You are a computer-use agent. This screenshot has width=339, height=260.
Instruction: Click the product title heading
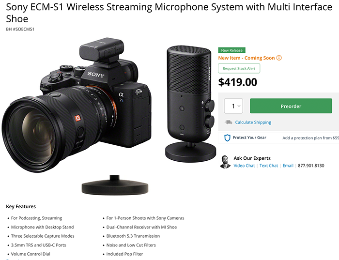pos(169,13)
